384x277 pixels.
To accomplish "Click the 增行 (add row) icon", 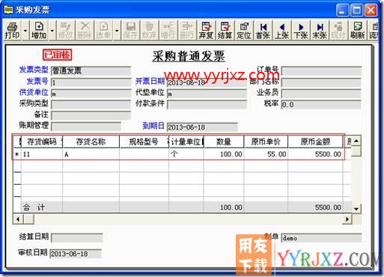I will pos(168,30).
